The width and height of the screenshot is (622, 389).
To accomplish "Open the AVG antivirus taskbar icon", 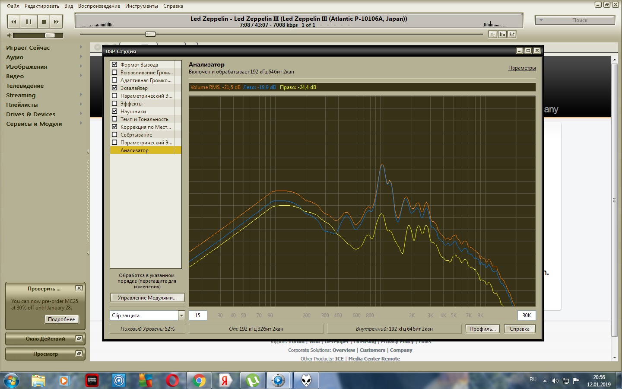I will coord(146,380).
